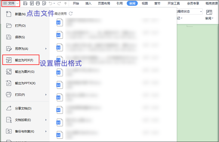Expand the 备份与恢复(K) submenu arrow
The width and height of the screenshot is (219, 142).
point(46,131)
